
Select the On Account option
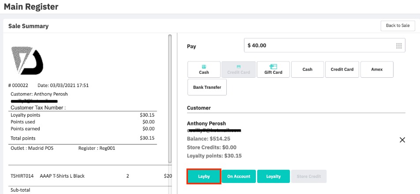[239, 176]
